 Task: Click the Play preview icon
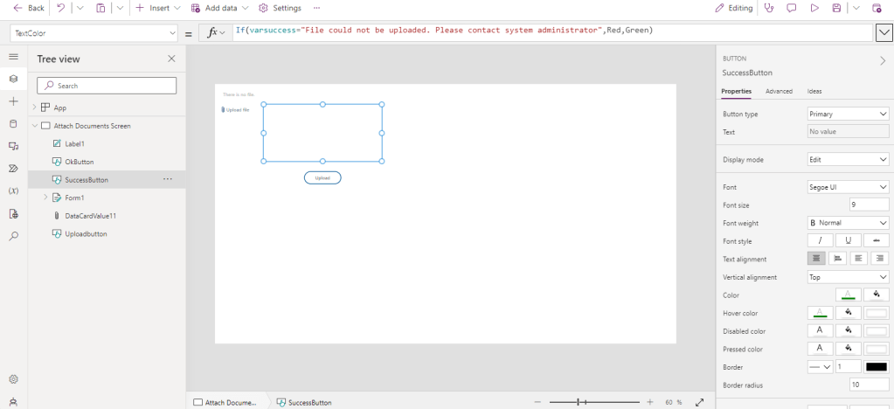tap(814, 8)
